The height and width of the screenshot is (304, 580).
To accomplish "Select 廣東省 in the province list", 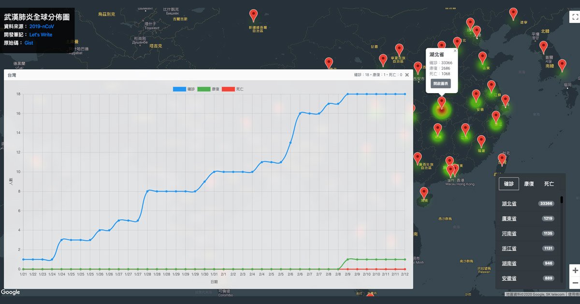I will (509, 219).
